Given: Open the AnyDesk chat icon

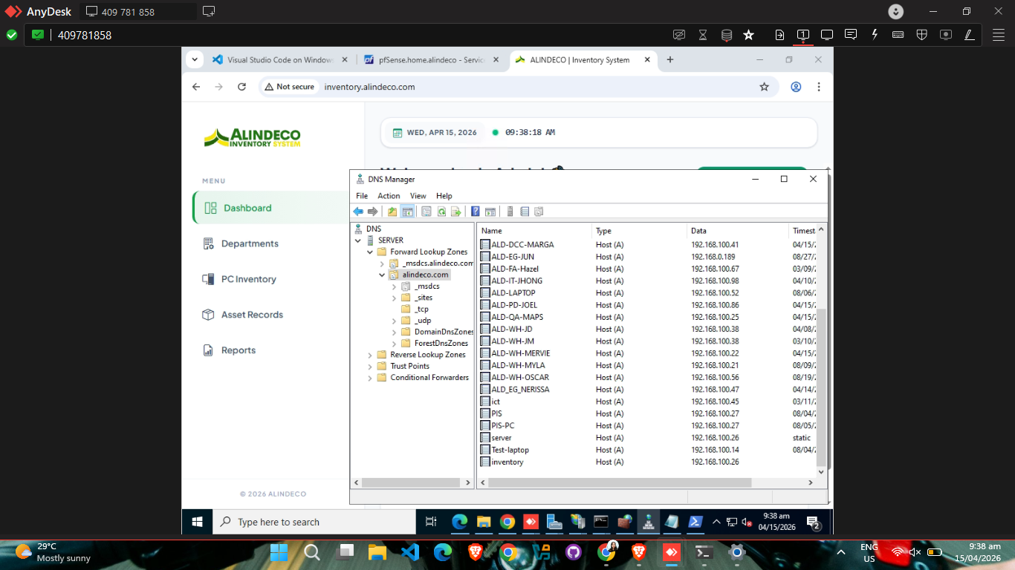Looking at the screenshot, I should click(x=851, y=35).
